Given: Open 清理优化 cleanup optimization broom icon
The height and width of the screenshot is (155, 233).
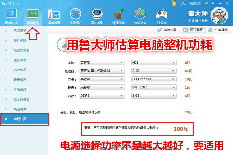Looking at the screenshot, I should [119, 16].
